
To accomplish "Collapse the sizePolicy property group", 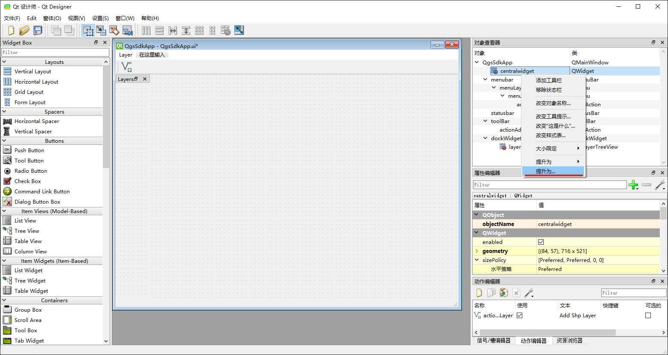I will click(476, 260).
